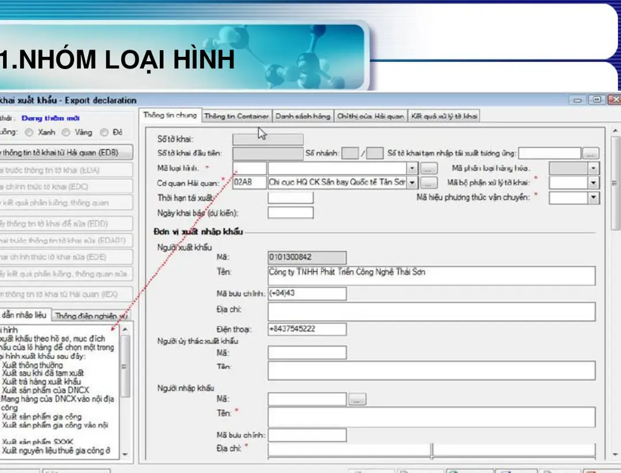Click the help panel scrollbar down arrow
The image size is (621, 473).
click(x=126, y=454)
